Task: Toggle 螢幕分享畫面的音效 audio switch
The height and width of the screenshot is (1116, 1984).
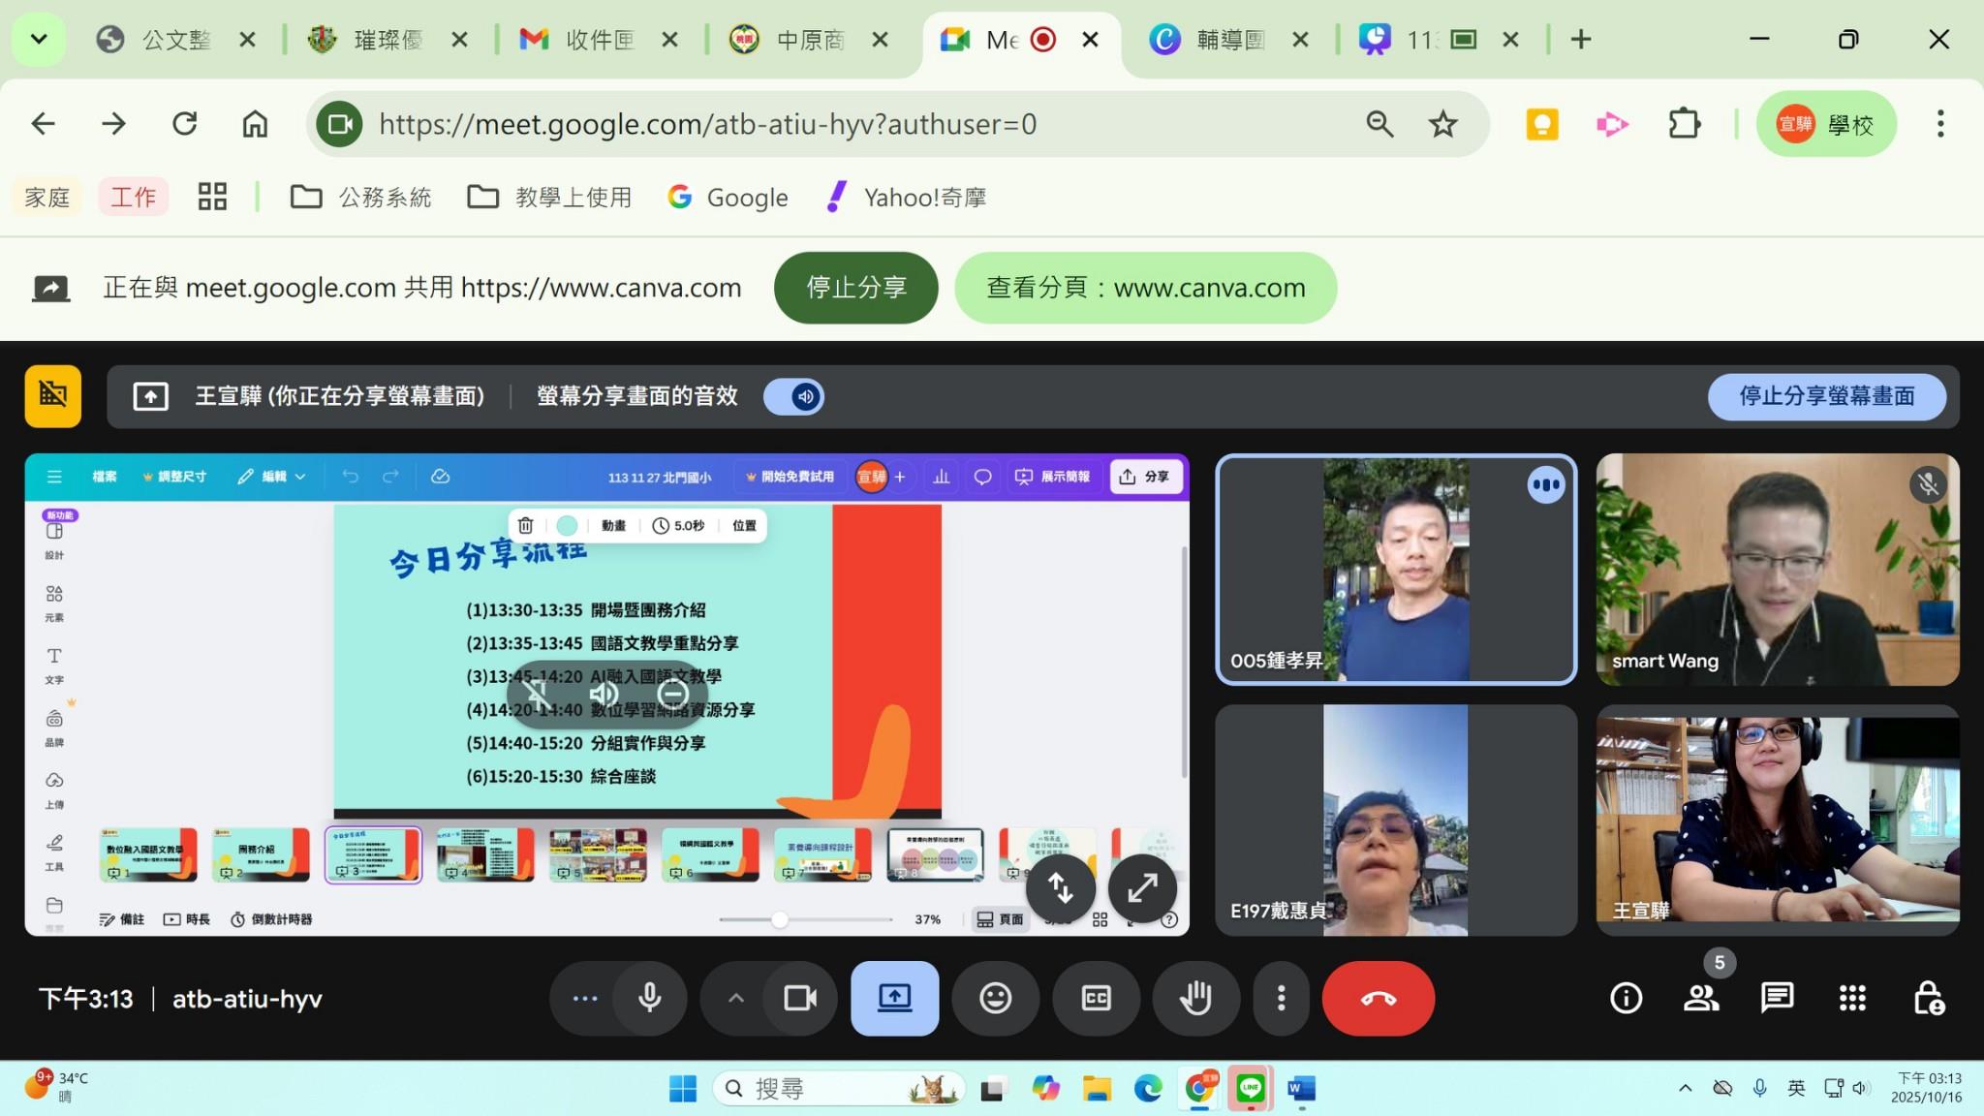Action: pyautogui.click(x=792, y=396)
